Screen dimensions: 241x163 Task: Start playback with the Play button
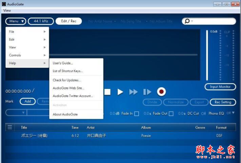[x=120, y=92]
